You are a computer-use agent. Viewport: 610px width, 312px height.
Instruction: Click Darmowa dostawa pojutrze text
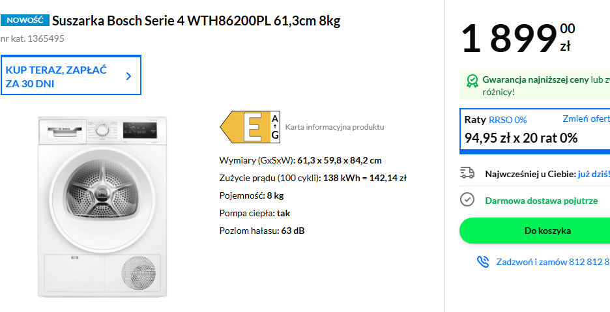(x=541, y=201)
